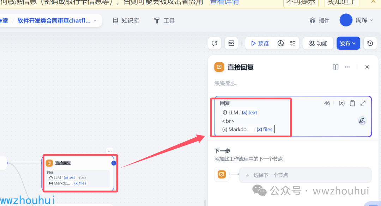Click the Markdo... / files variable tag in editor
Screen dimensions: 381x206
coord(247,129)
